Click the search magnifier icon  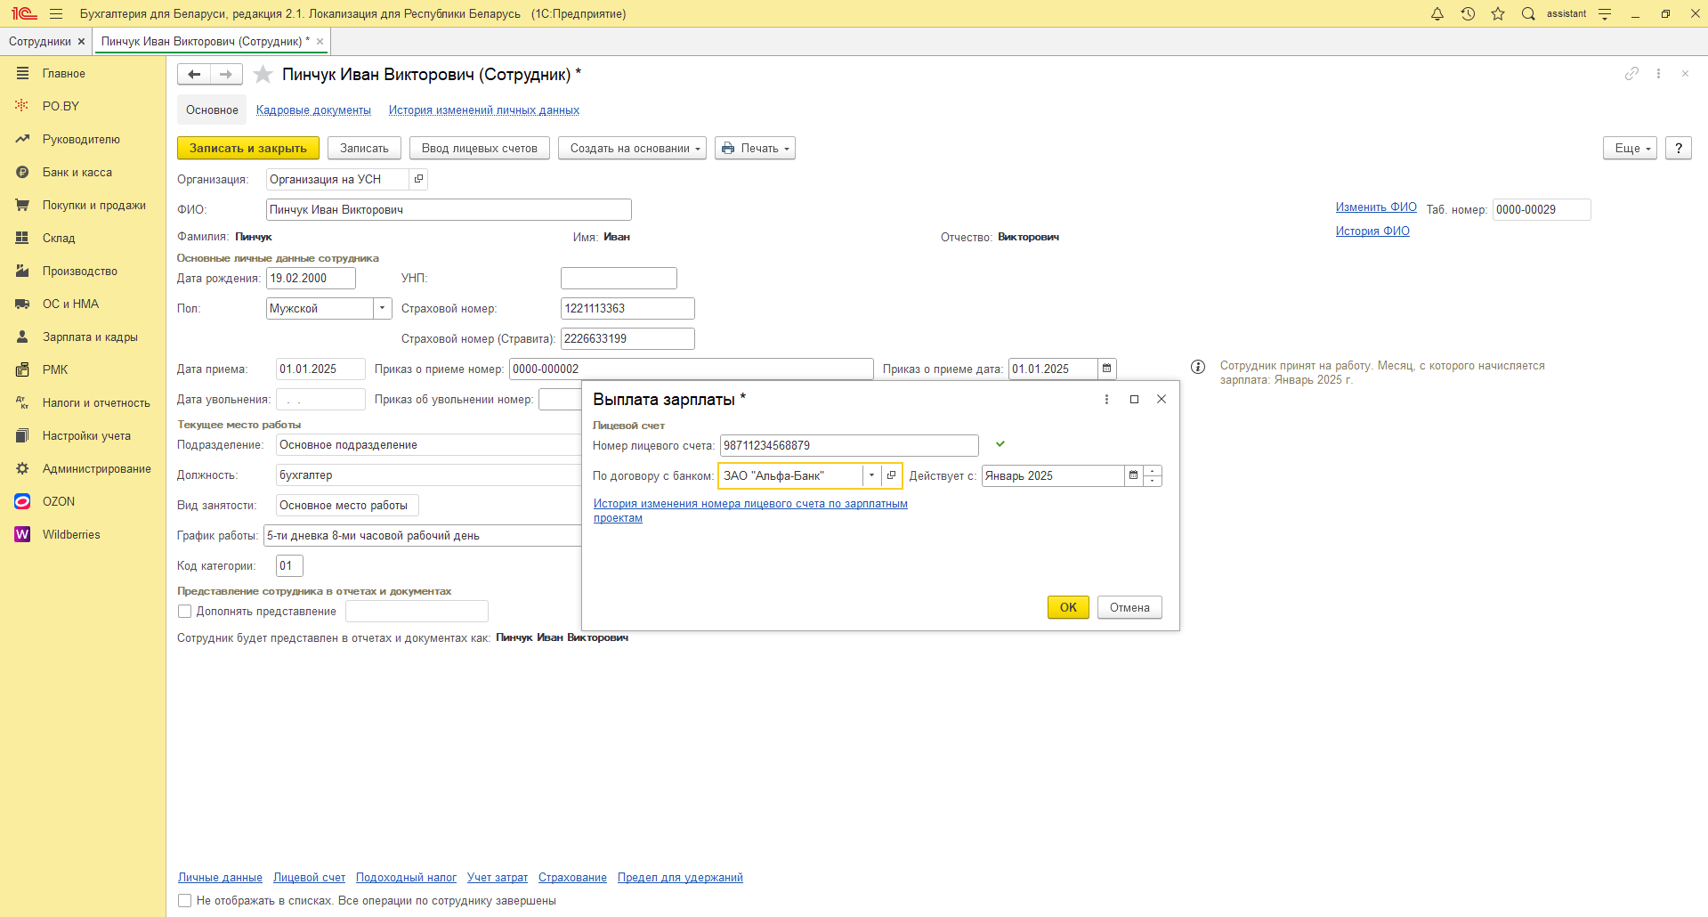coord(1528,13)
